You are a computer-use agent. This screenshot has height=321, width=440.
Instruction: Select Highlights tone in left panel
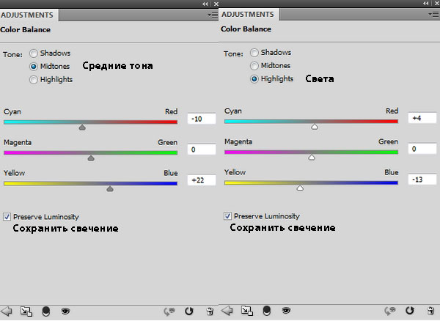tap(34, 80)
